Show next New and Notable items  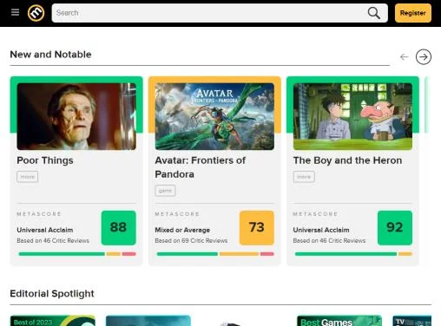pos(424,56)
